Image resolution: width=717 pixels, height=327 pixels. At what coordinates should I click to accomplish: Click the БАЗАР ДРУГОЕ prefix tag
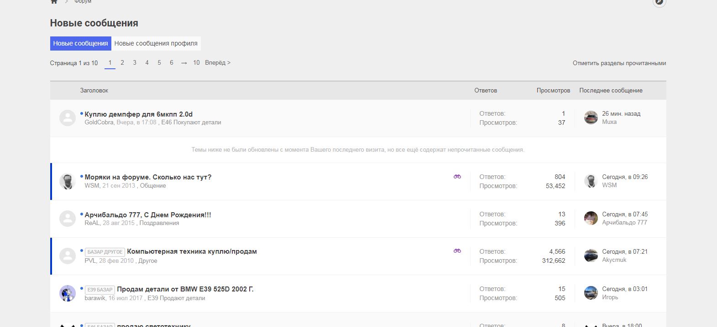click(x=105, y=252)
